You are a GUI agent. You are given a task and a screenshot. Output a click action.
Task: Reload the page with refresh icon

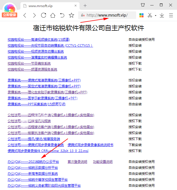(x=44, y=15)
